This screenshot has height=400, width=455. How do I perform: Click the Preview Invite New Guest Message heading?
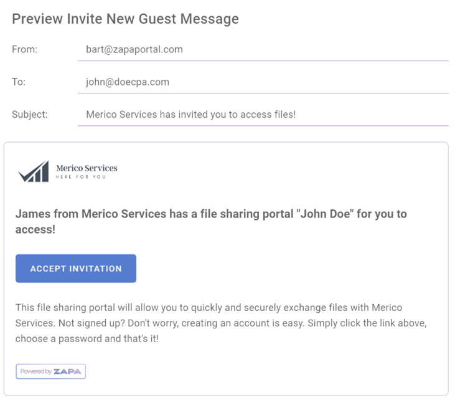[125, 19]
